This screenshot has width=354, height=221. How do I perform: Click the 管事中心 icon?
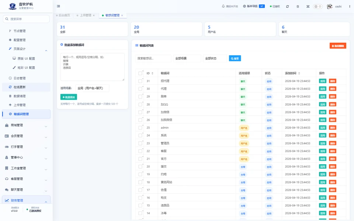coord(7,157)
